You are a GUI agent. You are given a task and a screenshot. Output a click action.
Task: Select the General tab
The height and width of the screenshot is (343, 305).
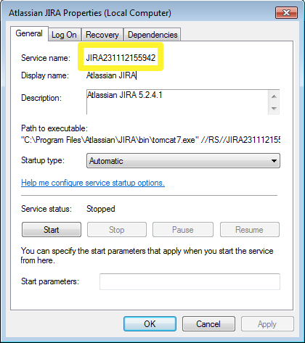(29, 33)
